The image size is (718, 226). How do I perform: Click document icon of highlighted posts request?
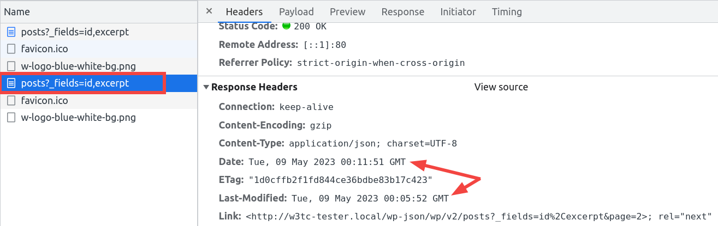coord(11,83)
